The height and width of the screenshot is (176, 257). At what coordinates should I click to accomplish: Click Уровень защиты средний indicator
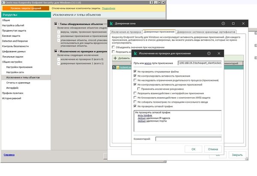click(26, 9)
